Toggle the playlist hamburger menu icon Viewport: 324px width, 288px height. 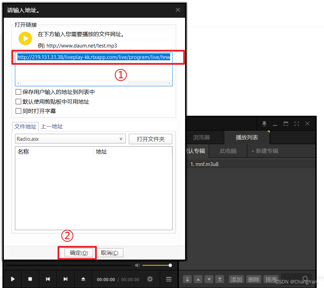pos(169,279)
